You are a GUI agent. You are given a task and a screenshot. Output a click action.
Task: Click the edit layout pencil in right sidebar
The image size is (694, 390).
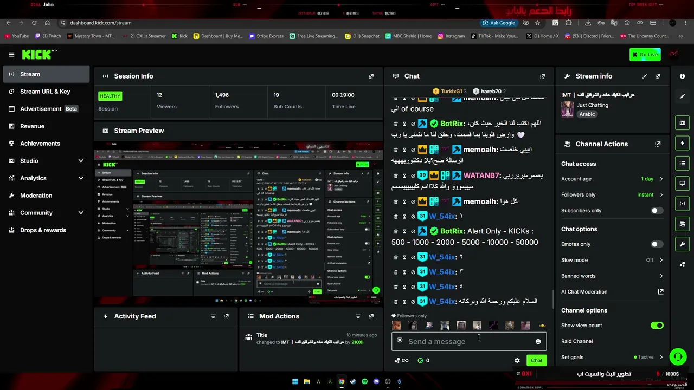click(682, 96)
